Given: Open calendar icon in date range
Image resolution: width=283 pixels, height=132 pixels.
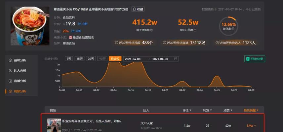Looking at the screenshot, I should pyautogui.click(x=176, y=59).
